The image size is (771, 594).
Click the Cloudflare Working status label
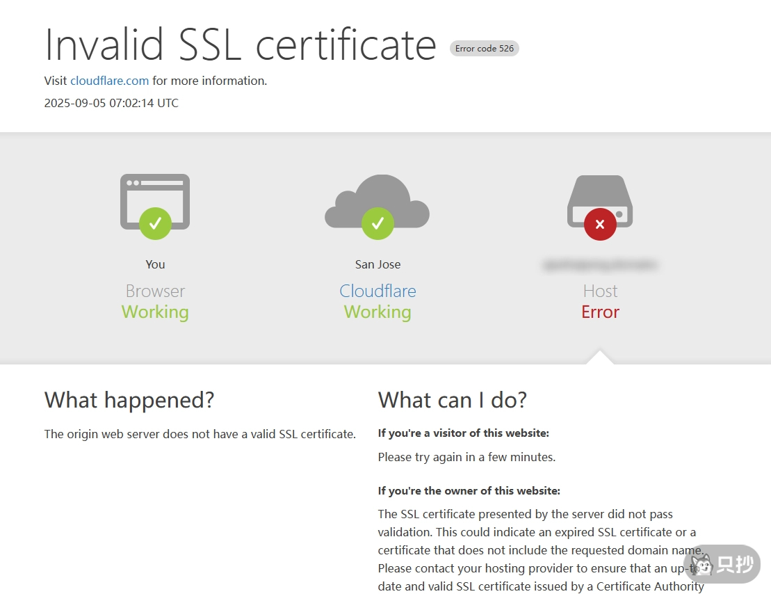click(x=378, y=312)
